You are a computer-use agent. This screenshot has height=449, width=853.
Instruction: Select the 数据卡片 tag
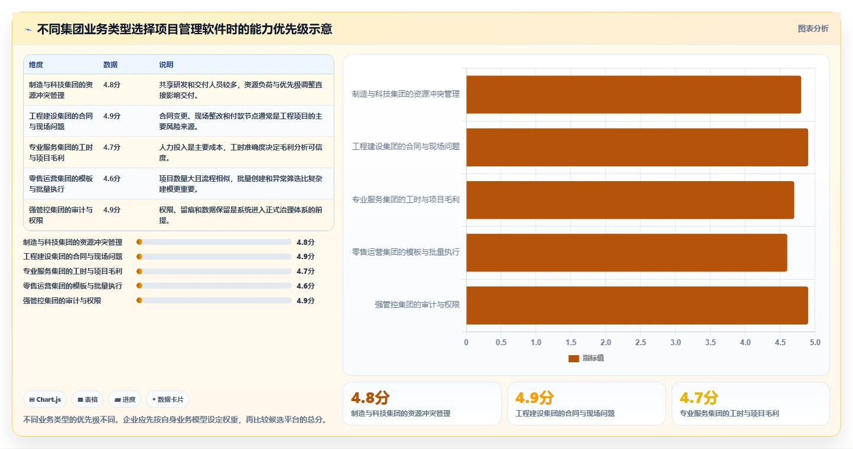point(168,399)
